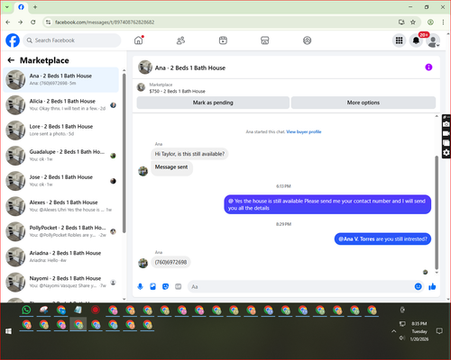Go back with the browser back arrow
This screenshot has height=360, width=451.
tap(8, 22)
